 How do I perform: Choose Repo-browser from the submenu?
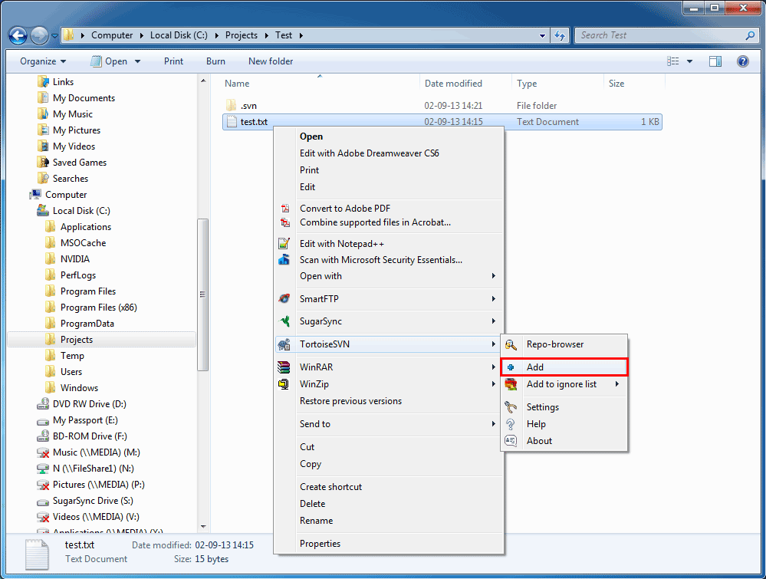point(564,344)
